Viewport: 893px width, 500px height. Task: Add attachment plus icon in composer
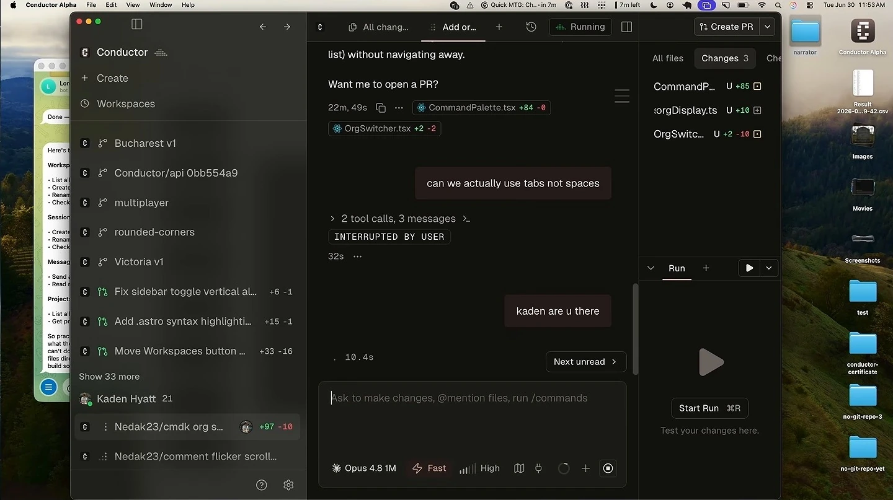click(x=585, y=468)
